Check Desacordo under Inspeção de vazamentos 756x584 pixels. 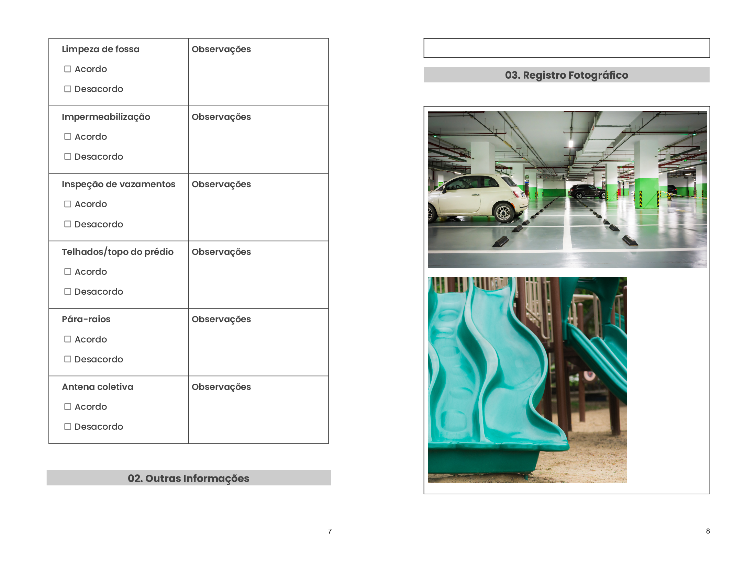click(x=67, y=224)
